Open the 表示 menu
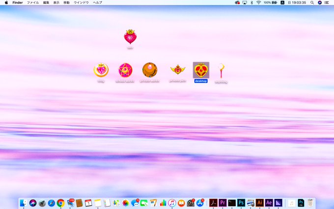The image size is (334, 209). click(56, 2)
